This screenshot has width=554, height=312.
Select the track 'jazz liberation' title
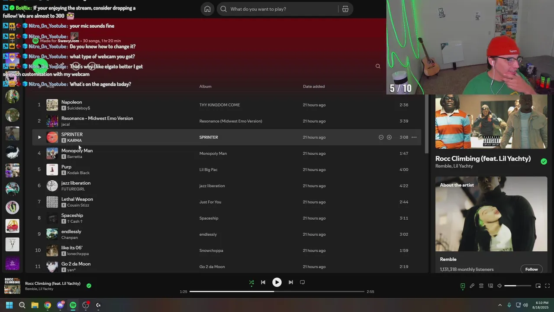coord(76,183)
